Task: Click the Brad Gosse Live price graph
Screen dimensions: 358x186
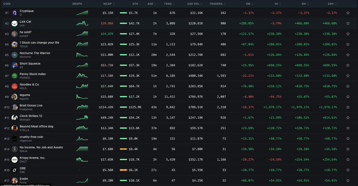Action: click(82, 107)
